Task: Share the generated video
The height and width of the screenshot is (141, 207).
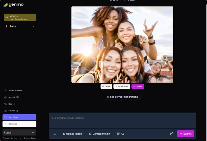Action: pyautogui.click(x=138, y=86)
